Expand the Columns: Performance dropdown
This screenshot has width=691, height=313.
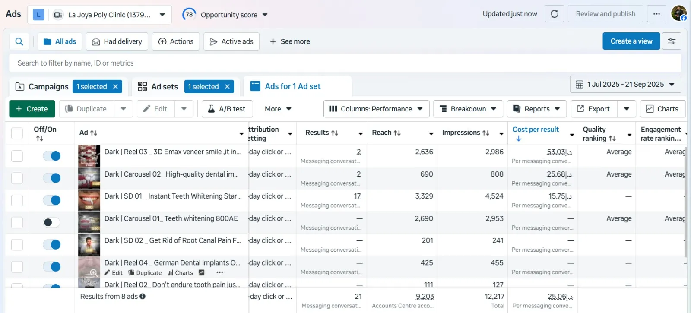point(376,109)
